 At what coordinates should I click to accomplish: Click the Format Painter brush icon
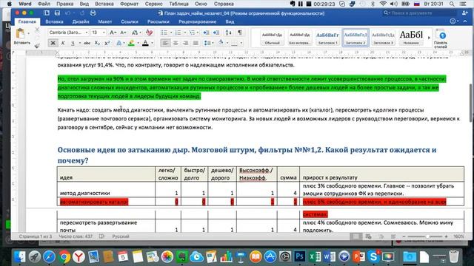pyautogui.click(x=37, y=46)
